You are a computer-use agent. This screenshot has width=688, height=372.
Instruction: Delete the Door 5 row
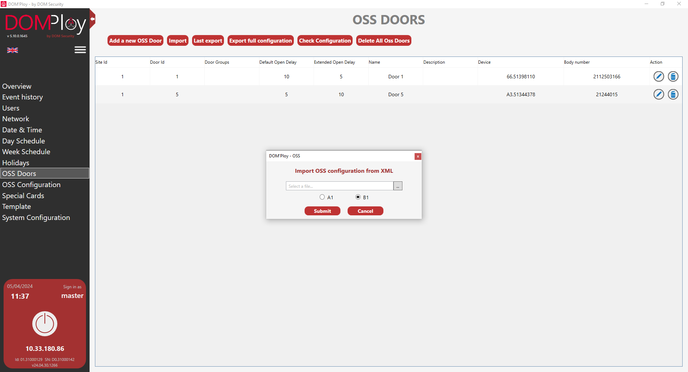click(673, 94)
